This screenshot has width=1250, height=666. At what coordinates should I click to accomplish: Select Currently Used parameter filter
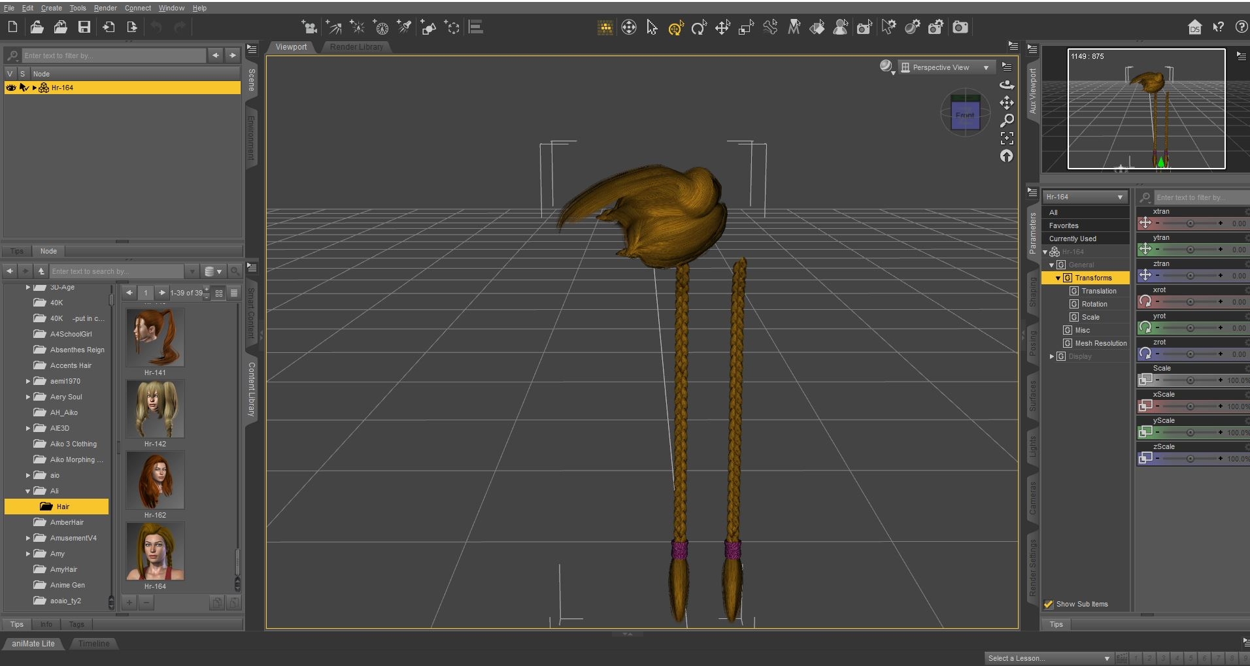(1072, 239)
